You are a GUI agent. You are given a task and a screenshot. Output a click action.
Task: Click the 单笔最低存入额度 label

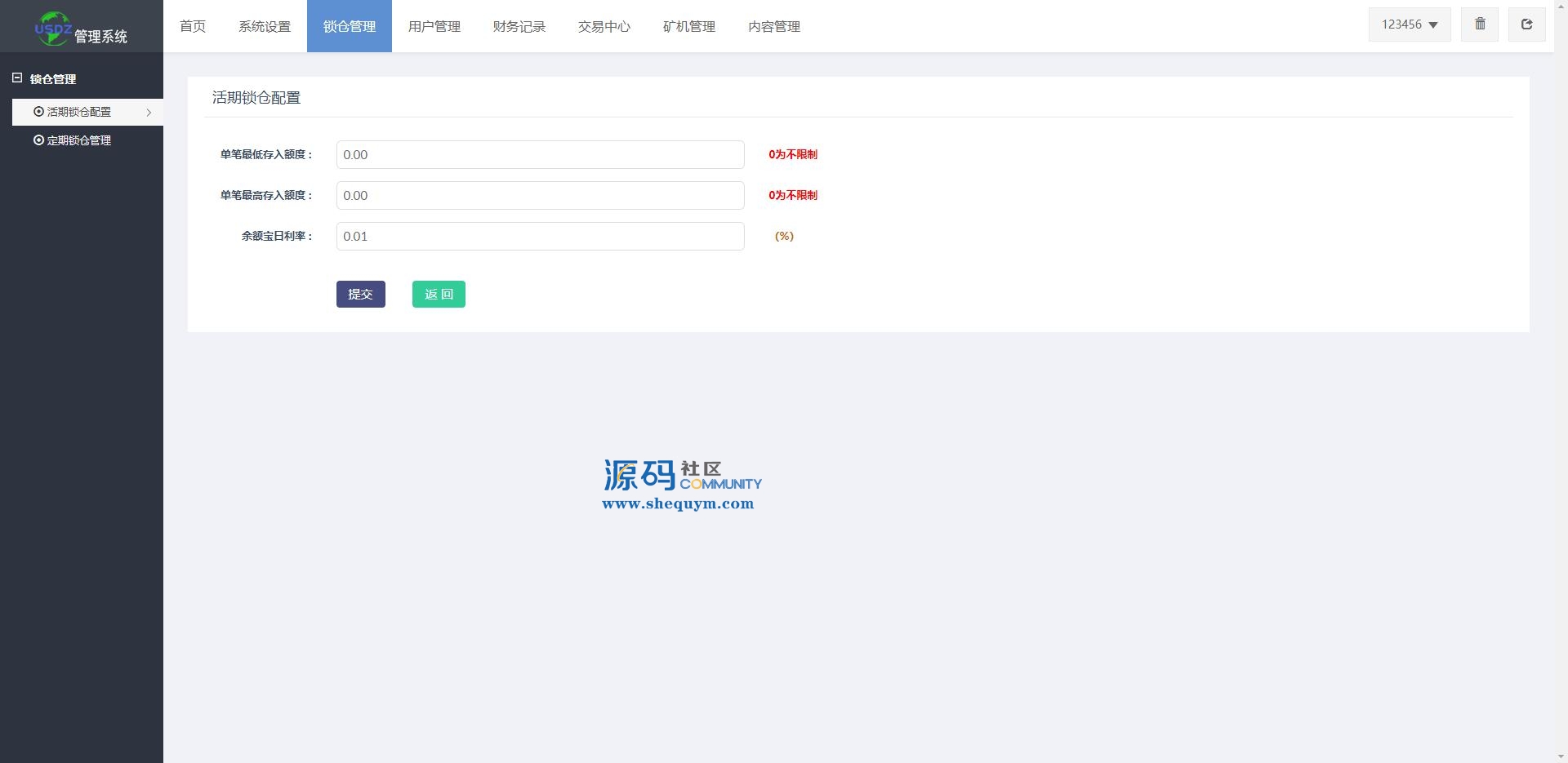tap(266, 154)
